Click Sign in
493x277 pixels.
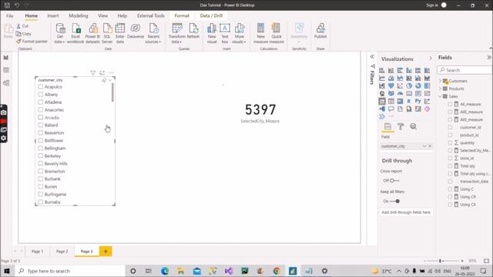[432, 5]
